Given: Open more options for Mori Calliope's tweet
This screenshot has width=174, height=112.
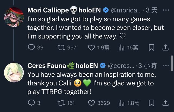Looking at the screenshot, I should point(165,10).
